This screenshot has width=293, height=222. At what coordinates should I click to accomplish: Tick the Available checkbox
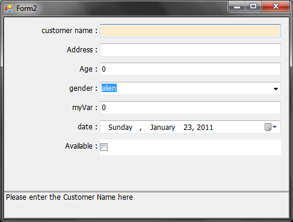point(103,147)
